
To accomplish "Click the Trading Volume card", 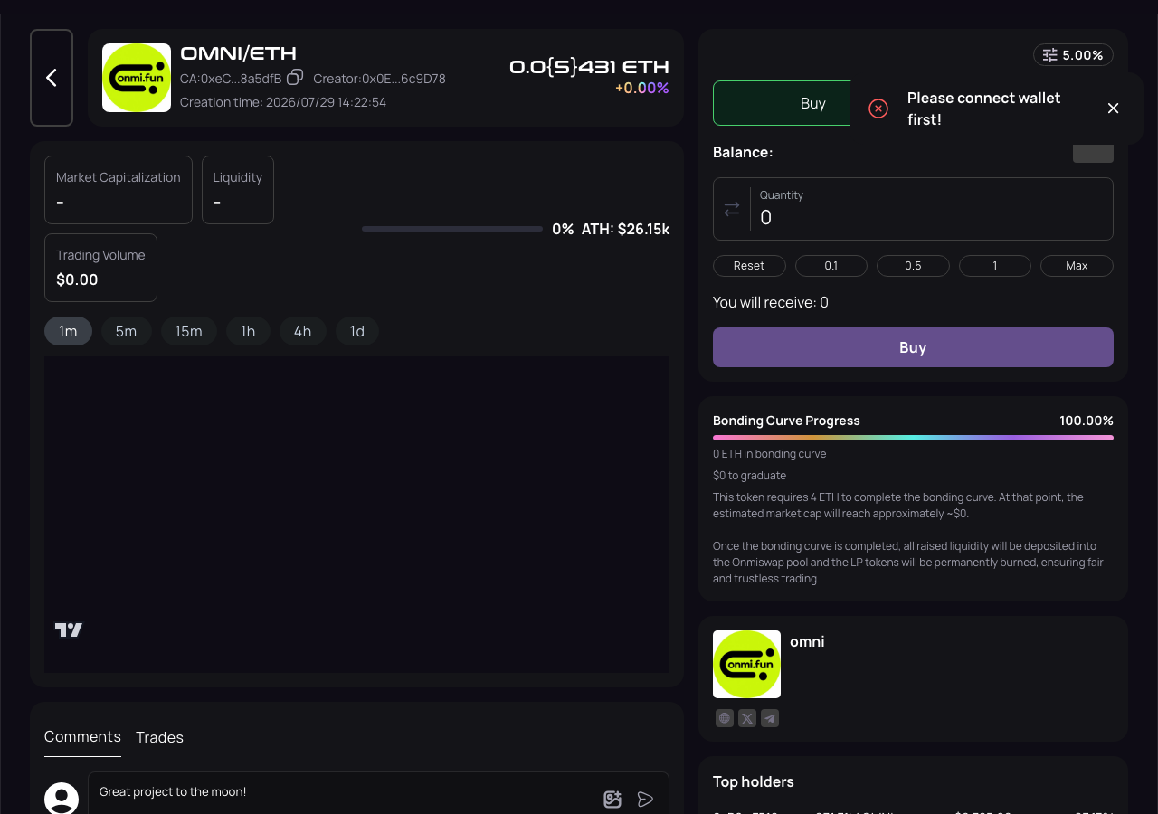I will click(100, 268).
